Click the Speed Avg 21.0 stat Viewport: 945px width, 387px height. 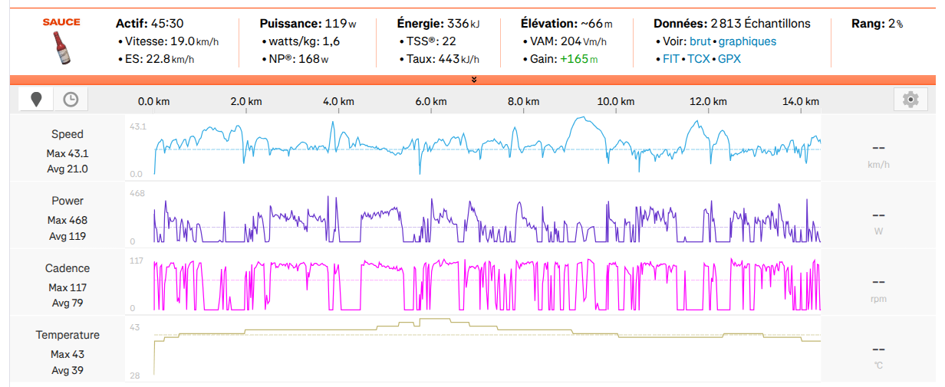pyautogui.click(x=67, y=169)
